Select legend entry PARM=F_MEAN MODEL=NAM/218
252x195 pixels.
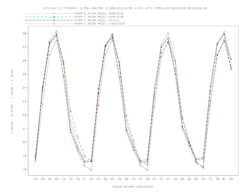pos(99,17)
